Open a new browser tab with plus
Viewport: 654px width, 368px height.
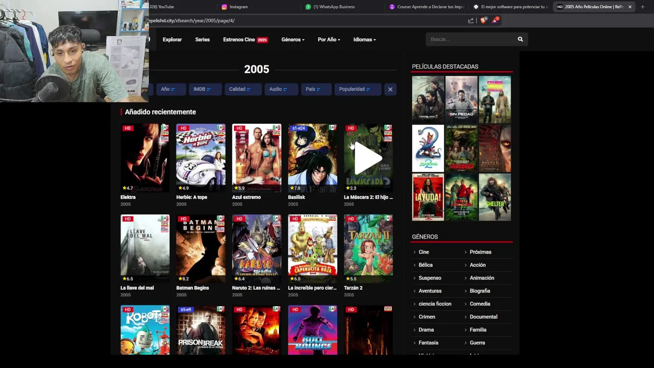point(643,7)
